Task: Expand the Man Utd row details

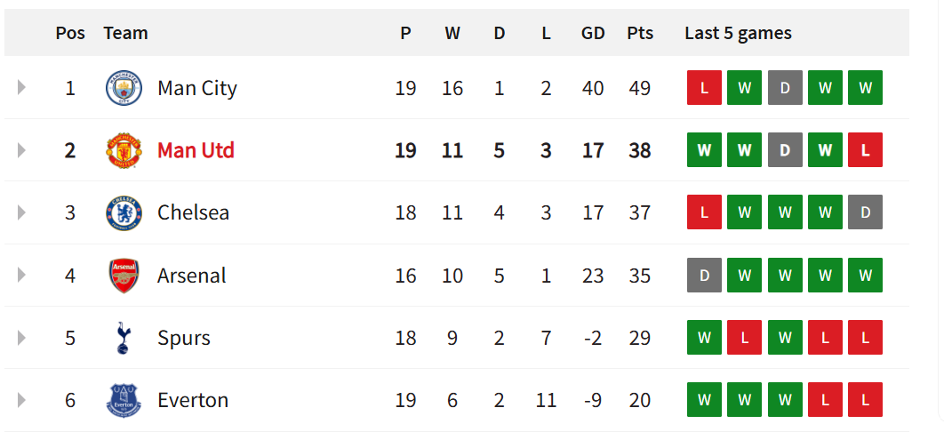Action: [21, 150]
